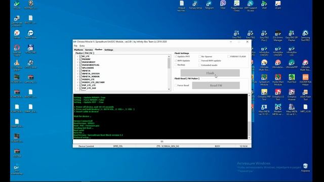Switch to the Settings tab
Image resolution: width=324 pixels, height=182 pixels.
point(109,50)
